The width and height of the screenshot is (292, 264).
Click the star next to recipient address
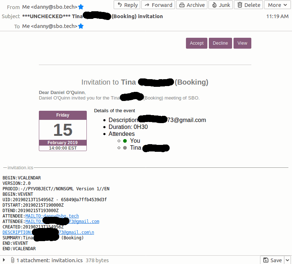81,26
